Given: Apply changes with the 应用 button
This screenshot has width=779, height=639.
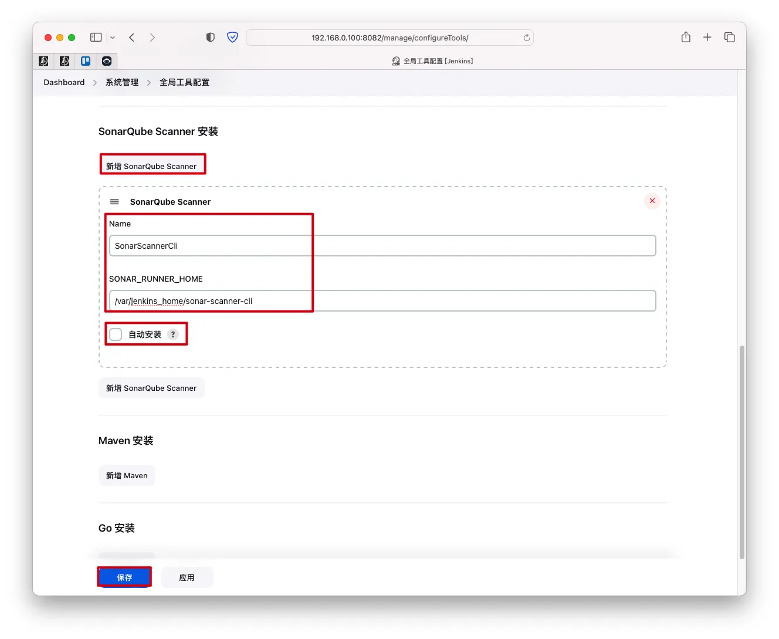Looking at the screenshot, I should click(187, 577).
